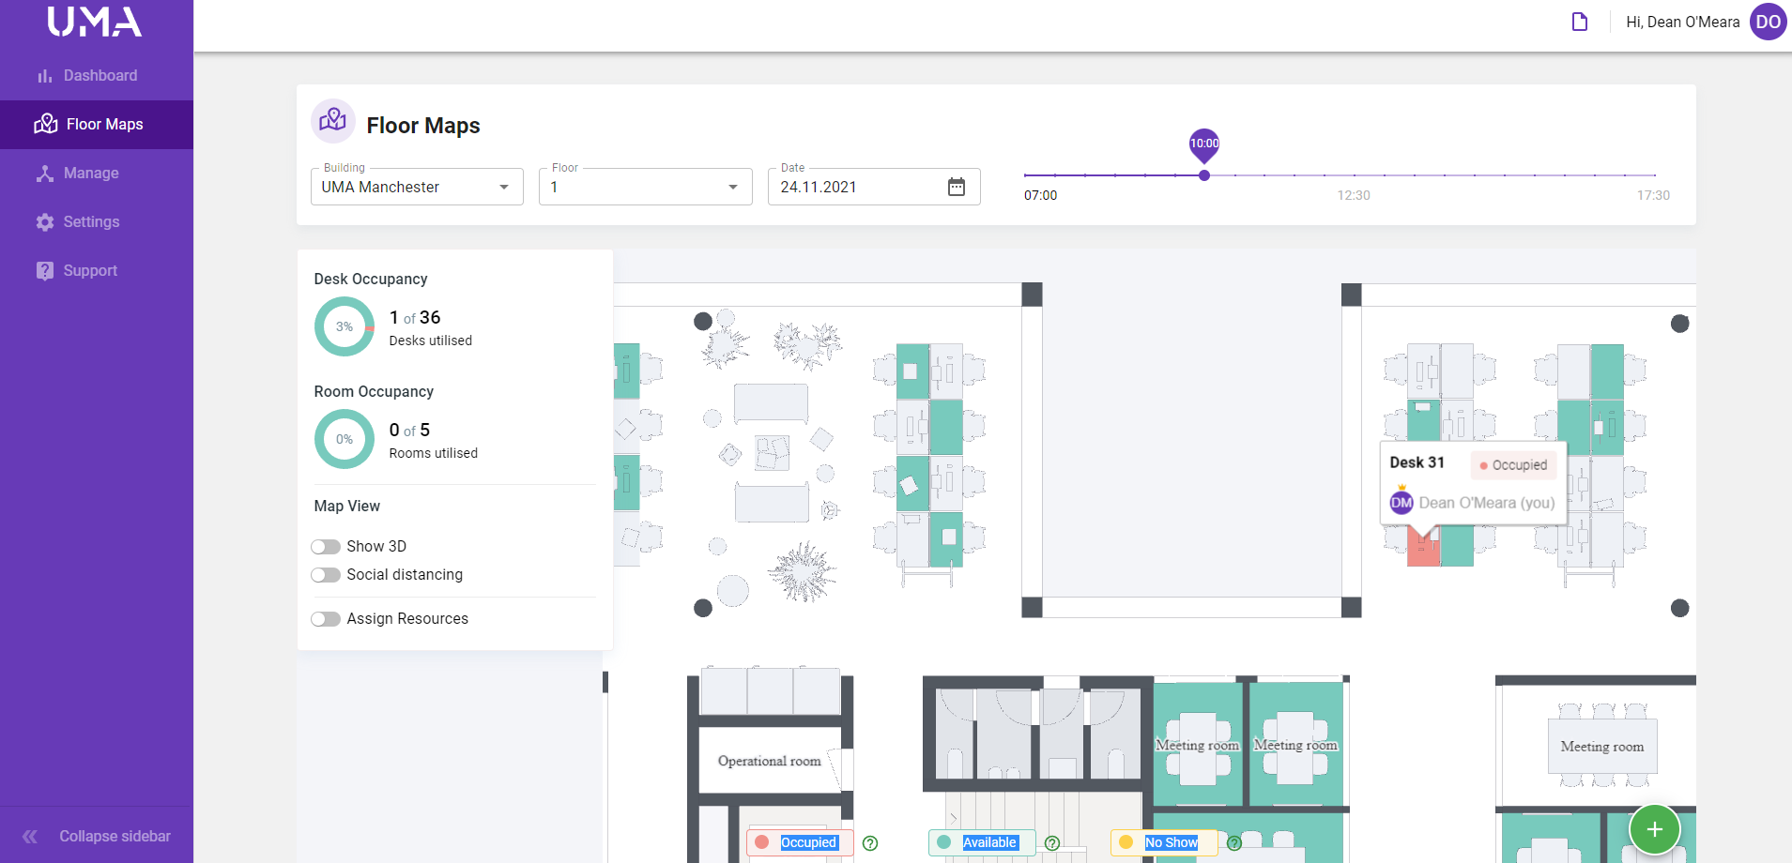Click the Manage person icon in sidebar

click(45, 173)
